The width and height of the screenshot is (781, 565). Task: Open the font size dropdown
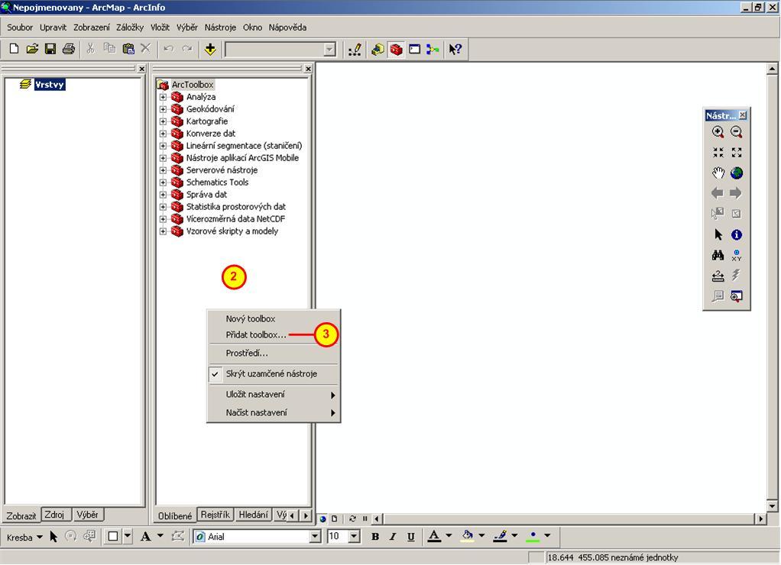(354, 537)
